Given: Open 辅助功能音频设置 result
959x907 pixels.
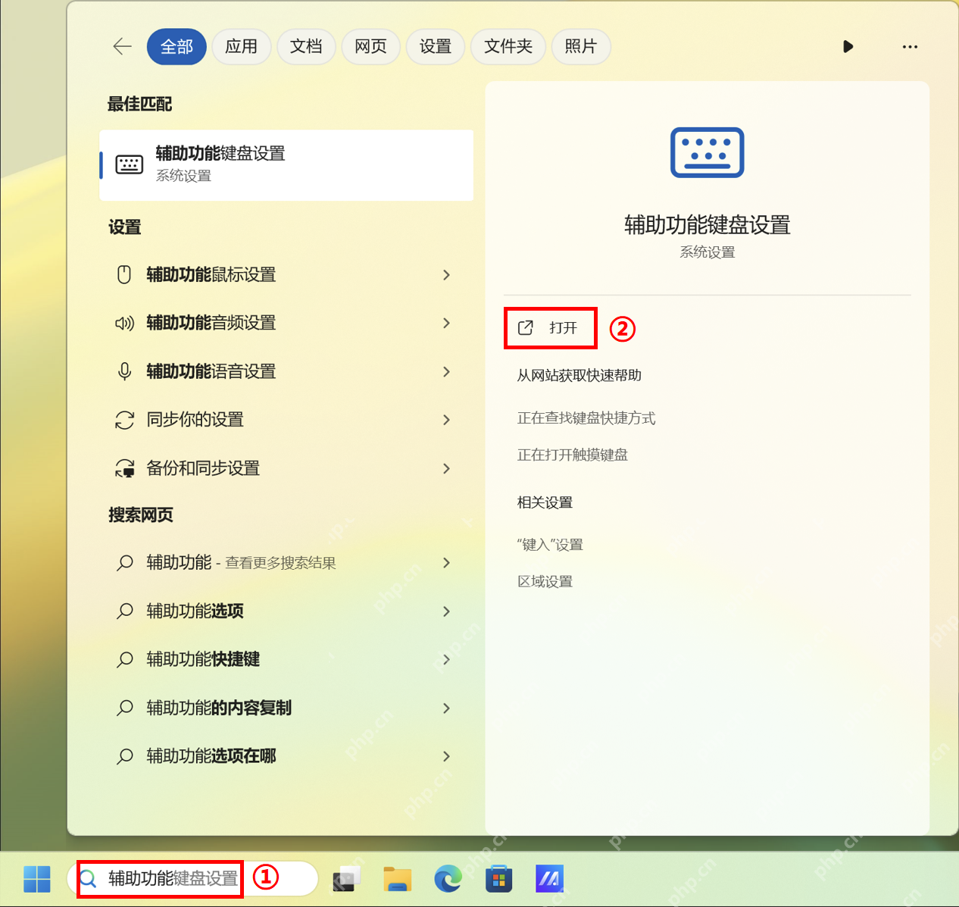Looking at the screenshot, I should click(x=286, y=323).
